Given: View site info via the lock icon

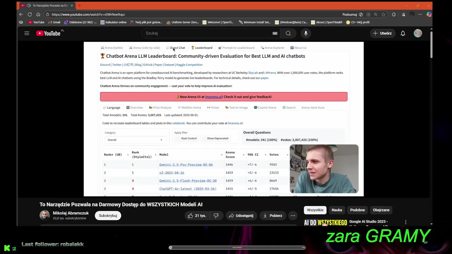Looking at the screenshot, I should [x=47, y=14].
